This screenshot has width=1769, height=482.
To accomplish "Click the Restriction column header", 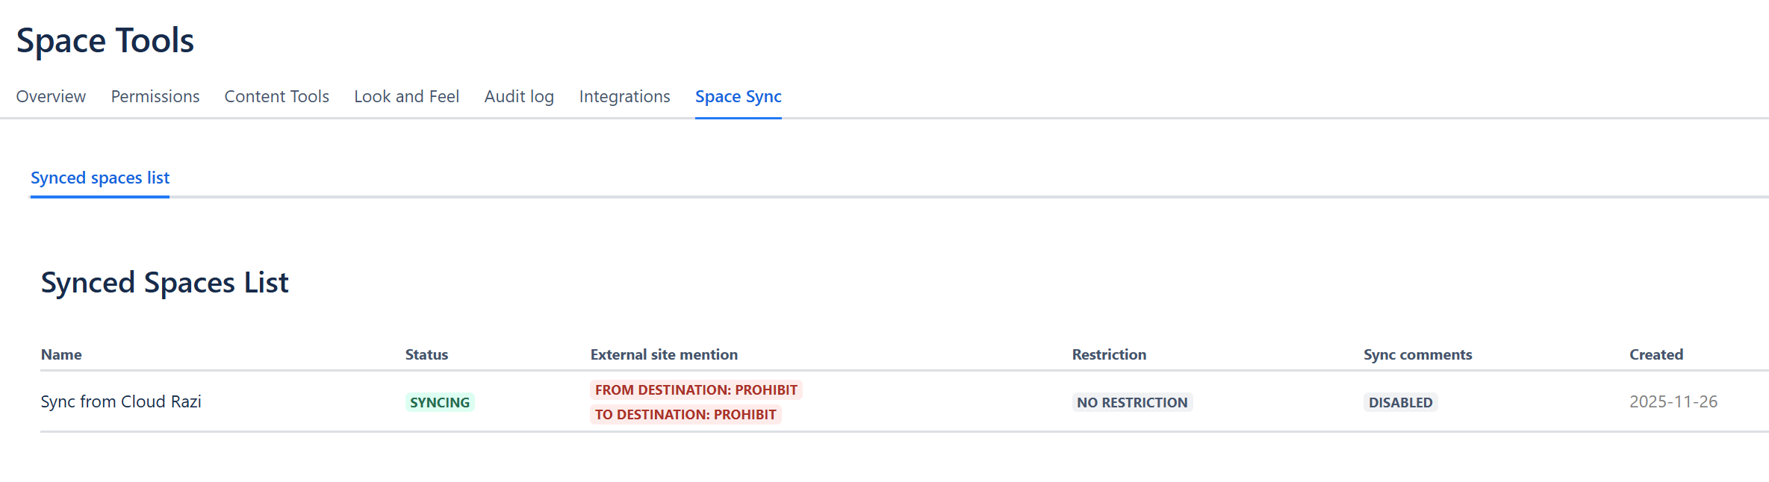I will 1109,354.
